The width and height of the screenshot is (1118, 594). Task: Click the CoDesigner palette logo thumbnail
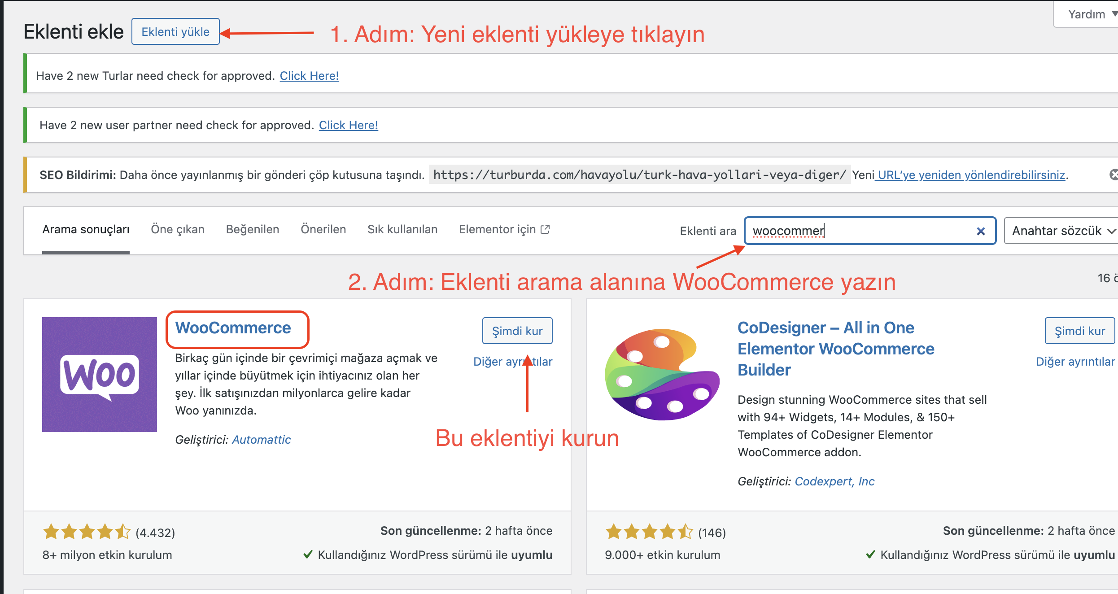click(x=662, y=375)
